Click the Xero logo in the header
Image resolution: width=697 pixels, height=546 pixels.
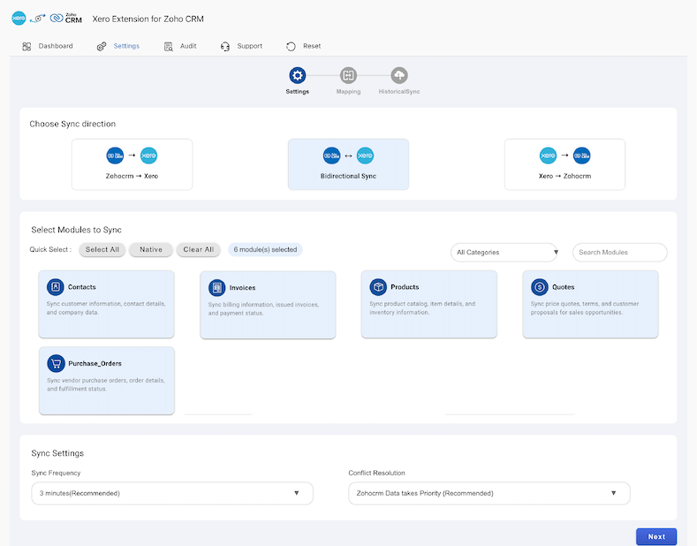click(19, 19)
